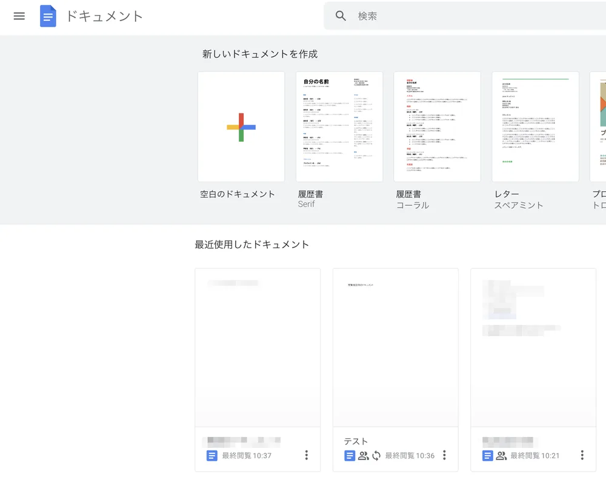
Task: Click the Docs file icon beside 最終閲覧 10:21
Action: [487, 456]
